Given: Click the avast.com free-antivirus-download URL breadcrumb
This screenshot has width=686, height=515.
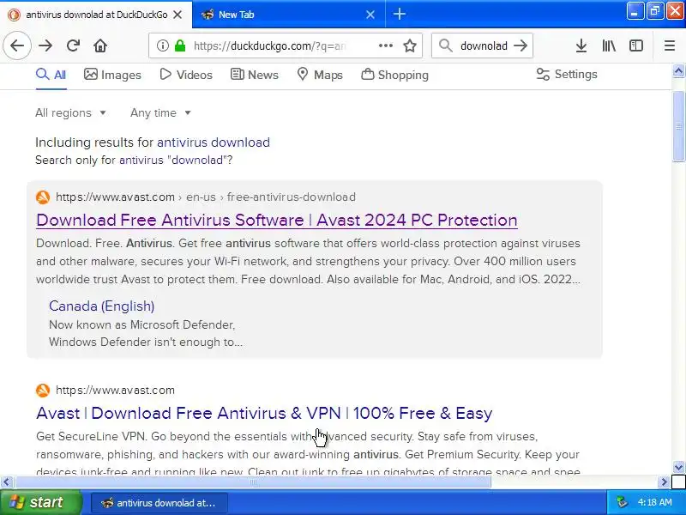Looking at the screenshot, I should coord(206,197).
